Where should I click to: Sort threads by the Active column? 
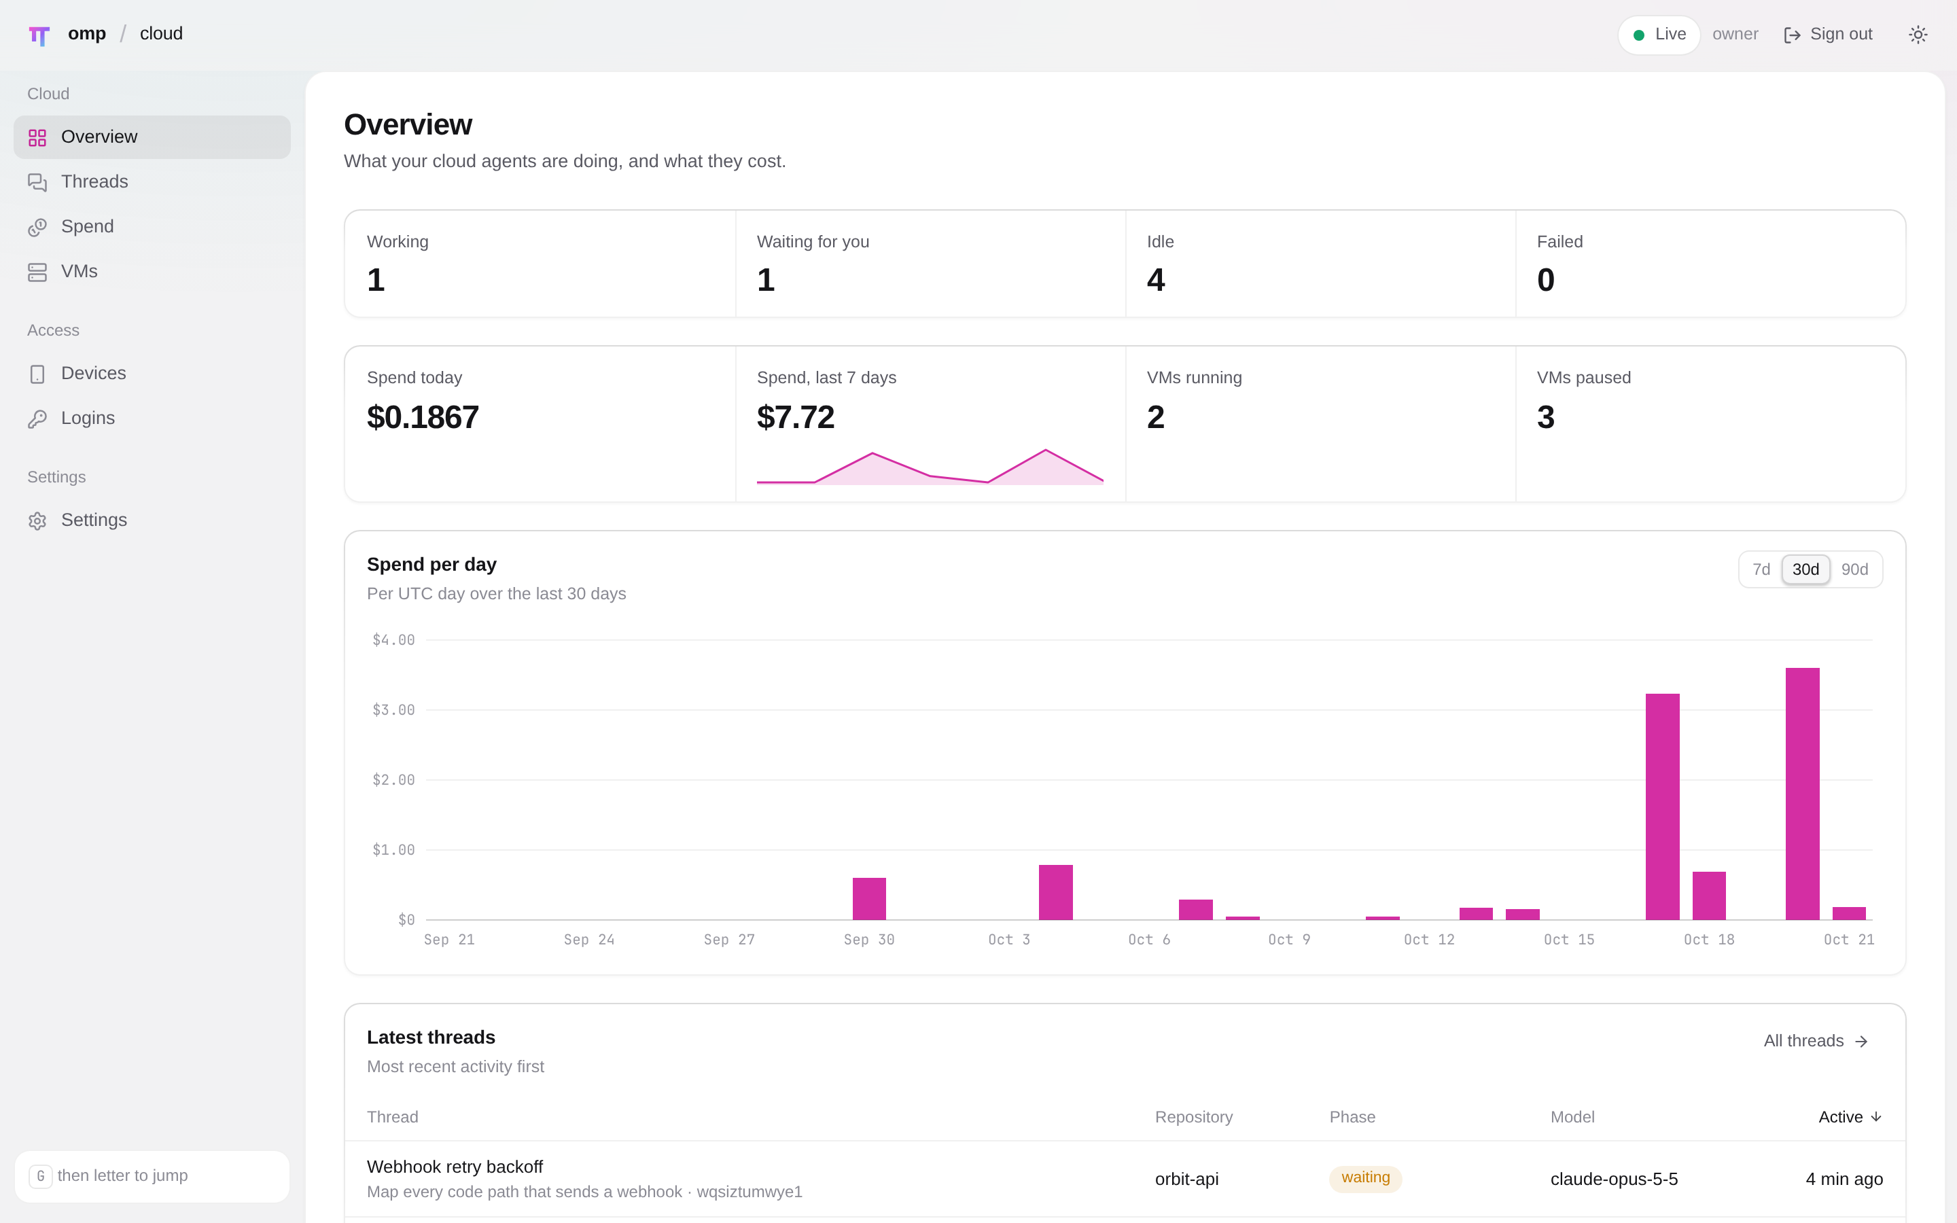(1850, 1117)
